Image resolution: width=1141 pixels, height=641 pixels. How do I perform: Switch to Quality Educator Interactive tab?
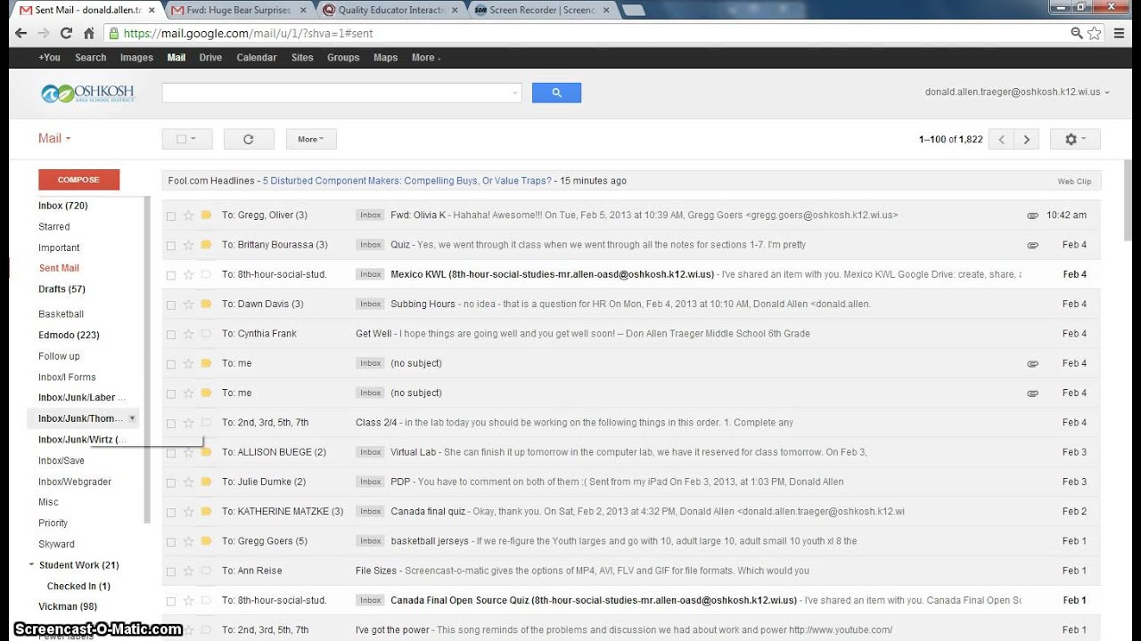pos(391,11)
